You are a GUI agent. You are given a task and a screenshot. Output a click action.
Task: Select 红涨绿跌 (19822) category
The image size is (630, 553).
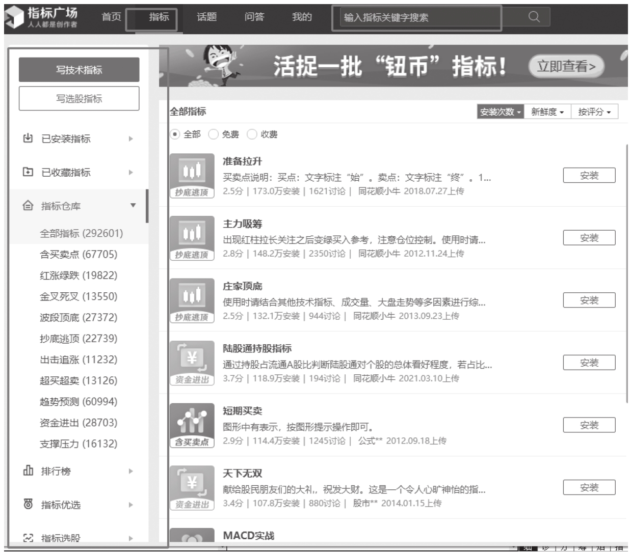click(78, 275)
